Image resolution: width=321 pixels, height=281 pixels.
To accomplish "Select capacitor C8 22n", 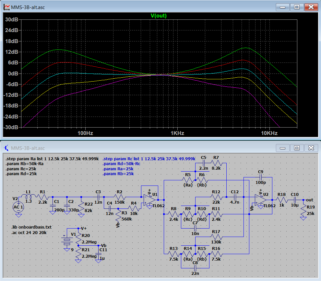I will (195, 268).
